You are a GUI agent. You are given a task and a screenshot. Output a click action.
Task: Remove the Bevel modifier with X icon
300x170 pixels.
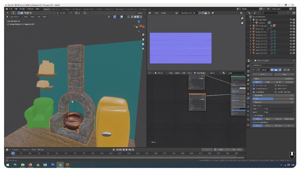[293, 69]
